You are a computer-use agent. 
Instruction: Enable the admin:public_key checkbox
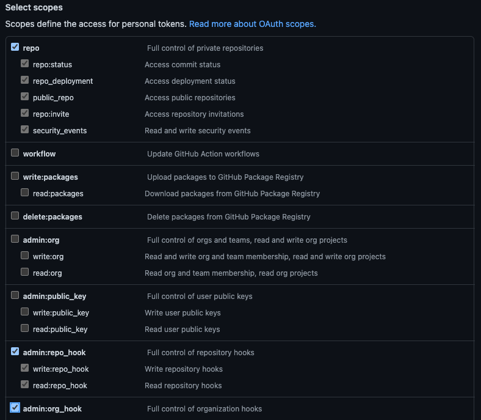15,295
